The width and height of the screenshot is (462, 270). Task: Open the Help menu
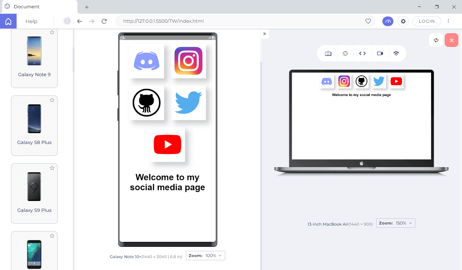tap(31, 21)
